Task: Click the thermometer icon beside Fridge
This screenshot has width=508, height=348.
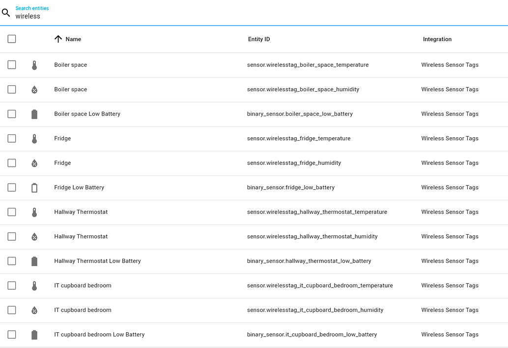Action: (x=34, y=138)
